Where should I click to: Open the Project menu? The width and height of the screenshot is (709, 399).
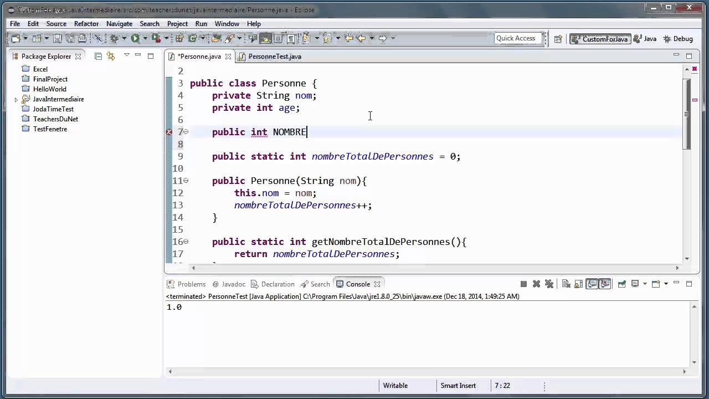[177, 24]
